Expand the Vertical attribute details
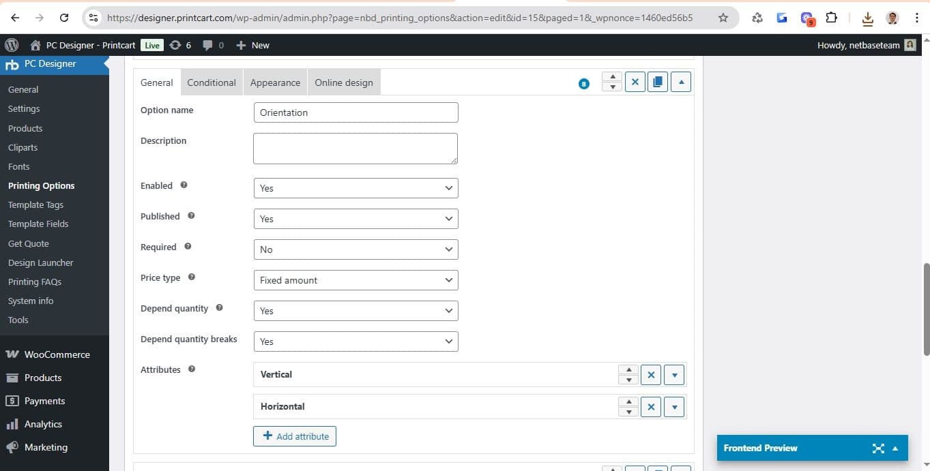930x471 pixels. click(674, 374)
